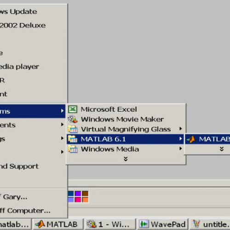Click Log Off Gary in the Start menu

point(33,197)
